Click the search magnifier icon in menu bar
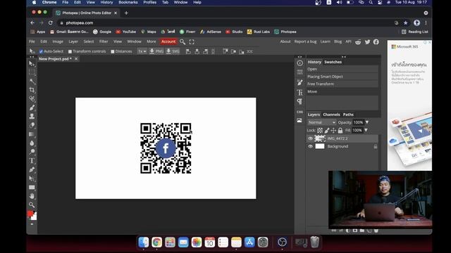This screenshot has width=451, height=253. click(183, 42)
